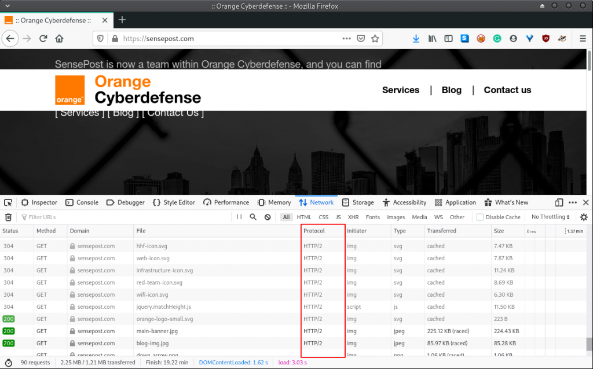Switch to the Storage tab
The width and height of the screenshot is (593, 369).
(x=358, y=202)
